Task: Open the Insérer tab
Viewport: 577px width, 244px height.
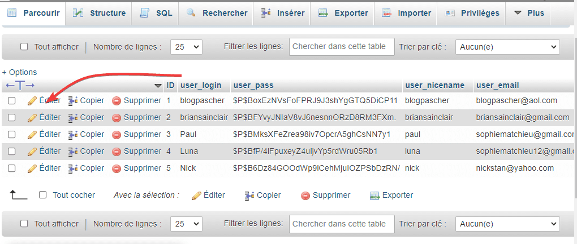Action: (x=282, y=13)
